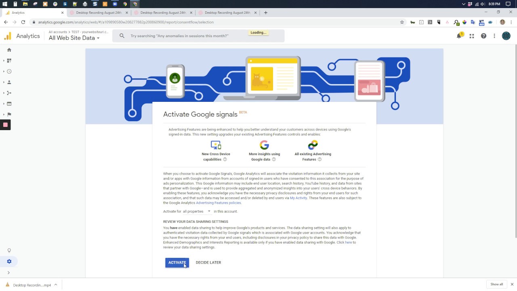517x291 pixels.
Task: Click the Google Analytics logo
Action: pos(8,36)
